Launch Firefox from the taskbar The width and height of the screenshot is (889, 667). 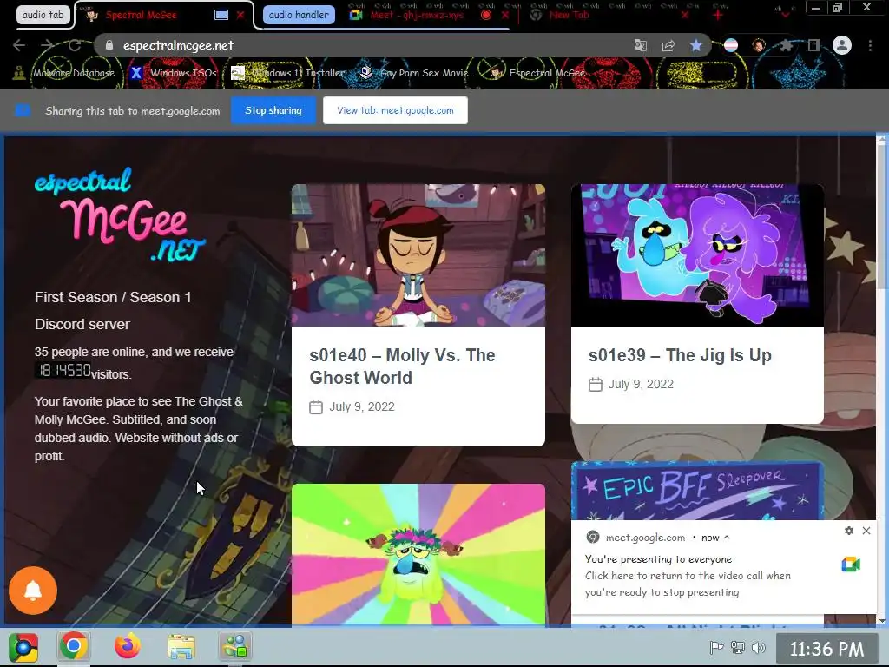coord(128,646)
